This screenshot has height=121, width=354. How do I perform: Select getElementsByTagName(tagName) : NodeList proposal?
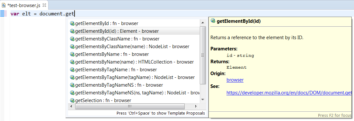pos(134,77)
